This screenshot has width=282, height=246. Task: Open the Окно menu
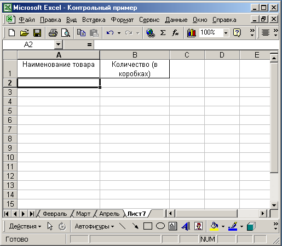pyautogui.click(x=200, y=20)
